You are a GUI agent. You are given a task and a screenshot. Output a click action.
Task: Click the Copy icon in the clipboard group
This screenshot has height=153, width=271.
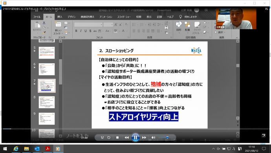44,28
